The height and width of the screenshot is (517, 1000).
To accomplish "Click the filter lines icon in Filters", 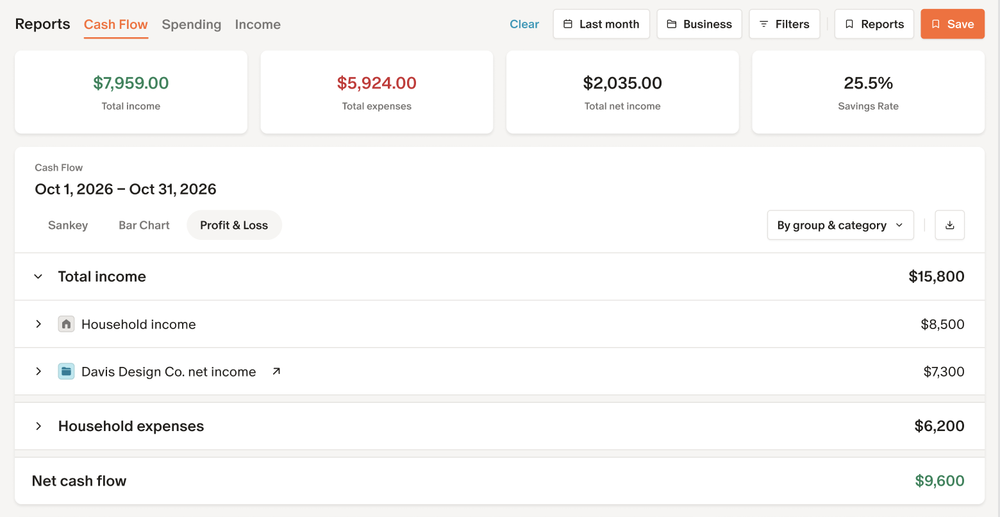I will click(763, 24).
